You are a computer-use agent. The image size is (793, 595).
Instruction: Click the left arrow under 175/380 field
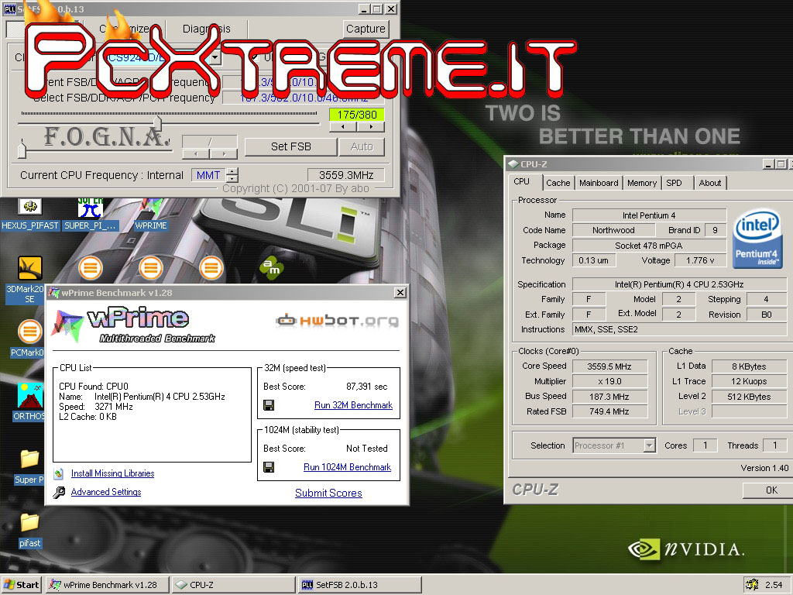coord(343,127)
